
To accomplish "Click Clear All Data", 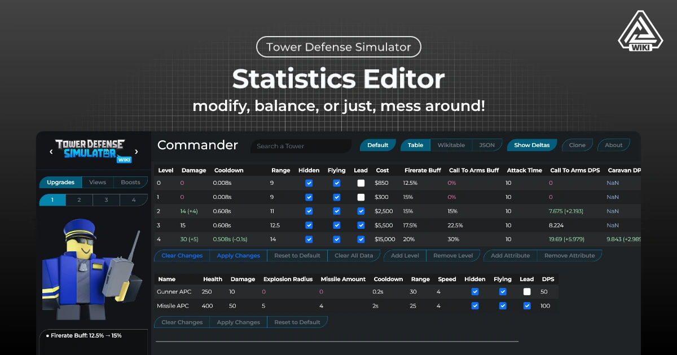I will pyautogui.click(x=354, y=255).
